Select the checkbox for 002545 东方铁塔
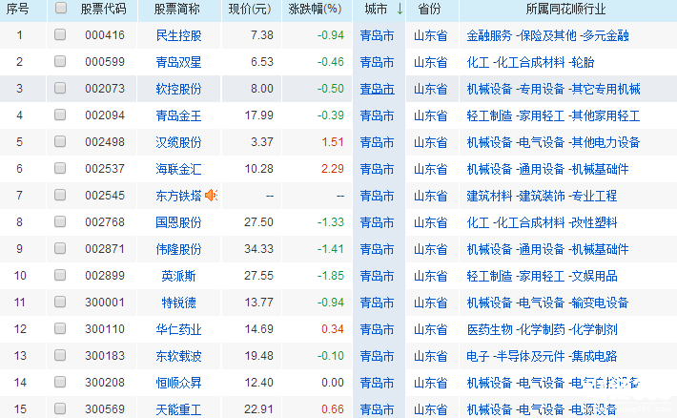This screenshot has height=418, width=677. [x=60, y=195]
